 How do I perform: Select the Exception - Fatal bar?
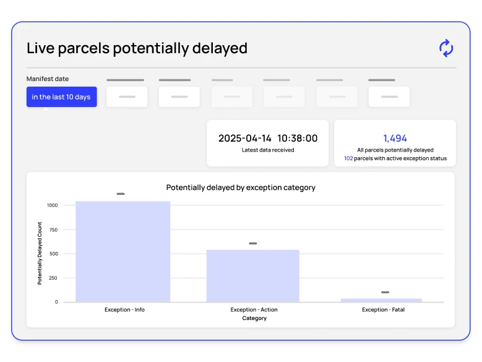coord(381,300)
